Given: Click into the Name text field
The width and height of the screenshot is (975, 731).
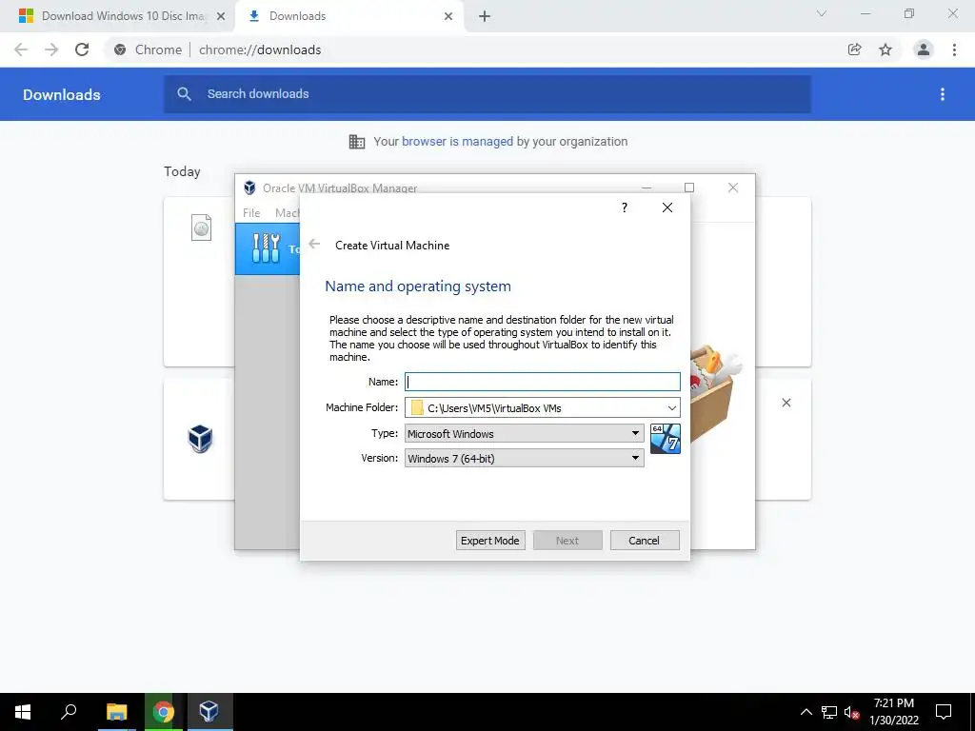Looking at the screenshot, I should point(542,382).
